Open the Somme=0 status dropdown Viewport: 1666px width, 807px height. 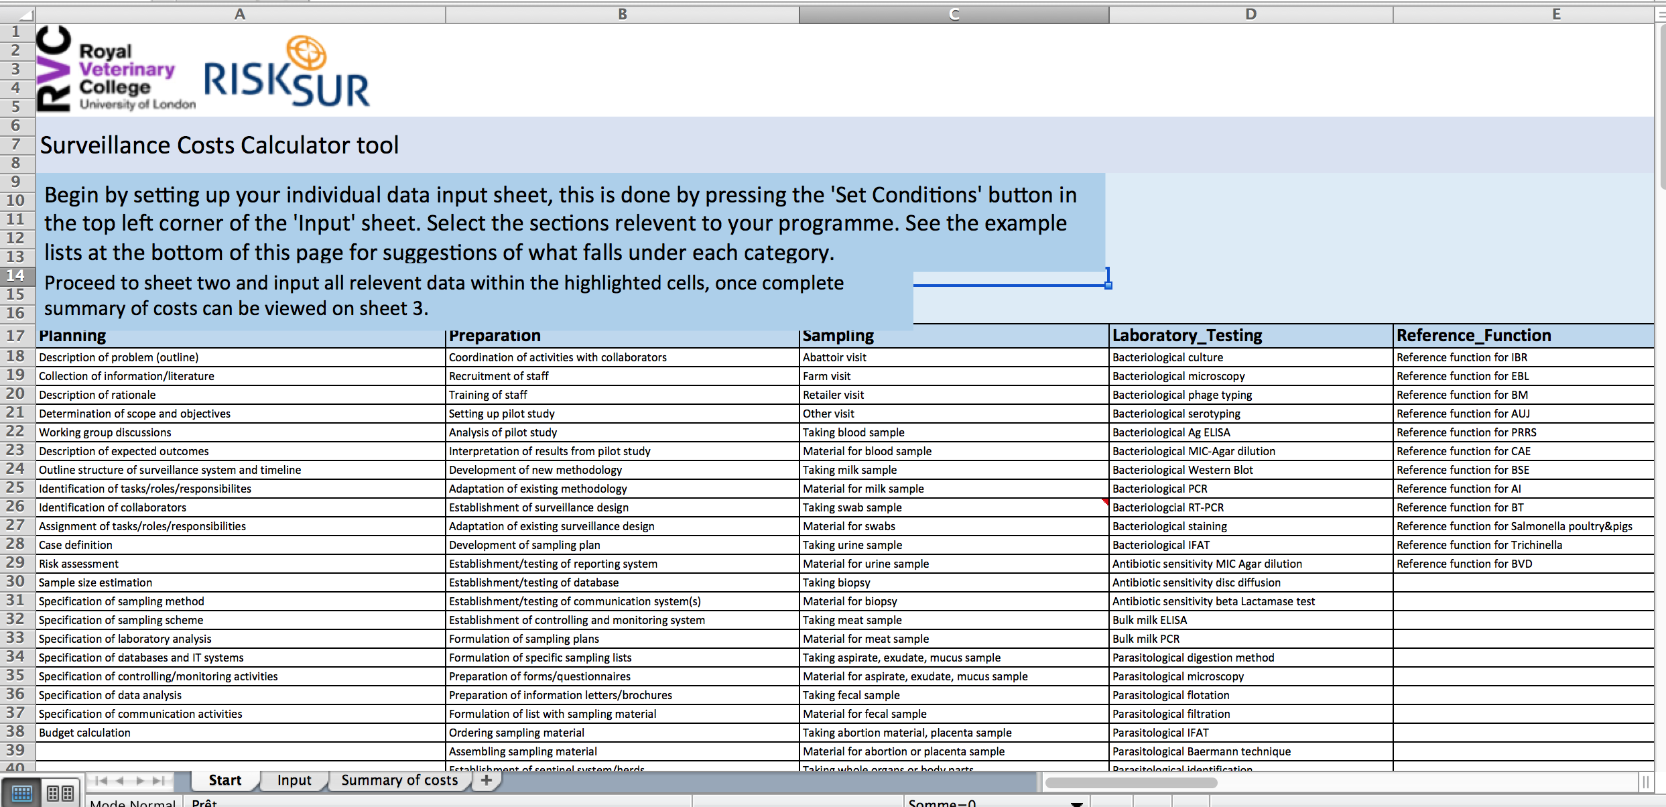(x=1077, y=803)
